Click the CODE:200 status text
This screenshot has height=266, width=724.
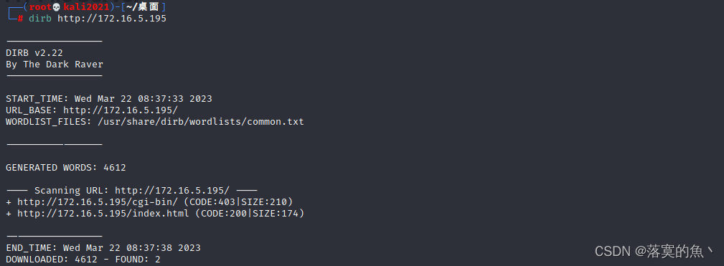224,214
